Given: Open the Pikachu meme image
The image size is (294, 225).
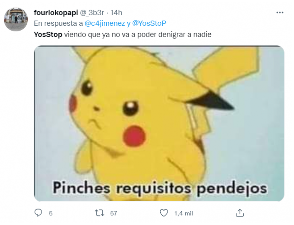Looking at the screenshot, I should pyautogui.click(x=159, y=124).
